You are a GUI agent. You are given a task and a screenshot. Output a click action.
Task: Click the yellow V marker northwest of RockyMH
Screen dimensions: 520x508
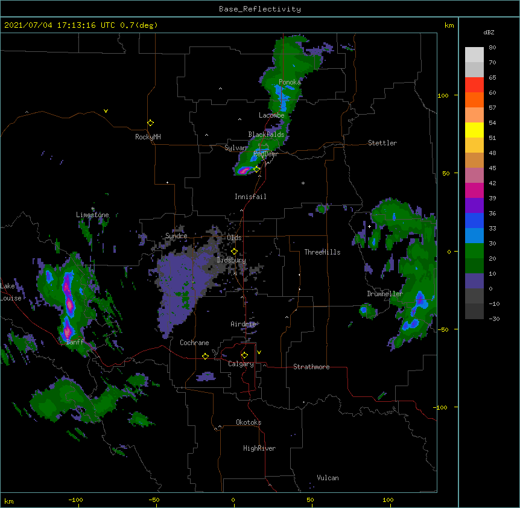tap(106, 111)
